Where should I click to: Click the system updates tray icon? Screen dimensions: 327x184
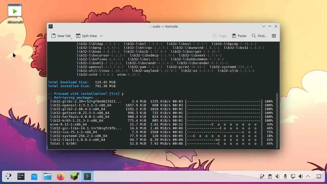click(262, 176)
